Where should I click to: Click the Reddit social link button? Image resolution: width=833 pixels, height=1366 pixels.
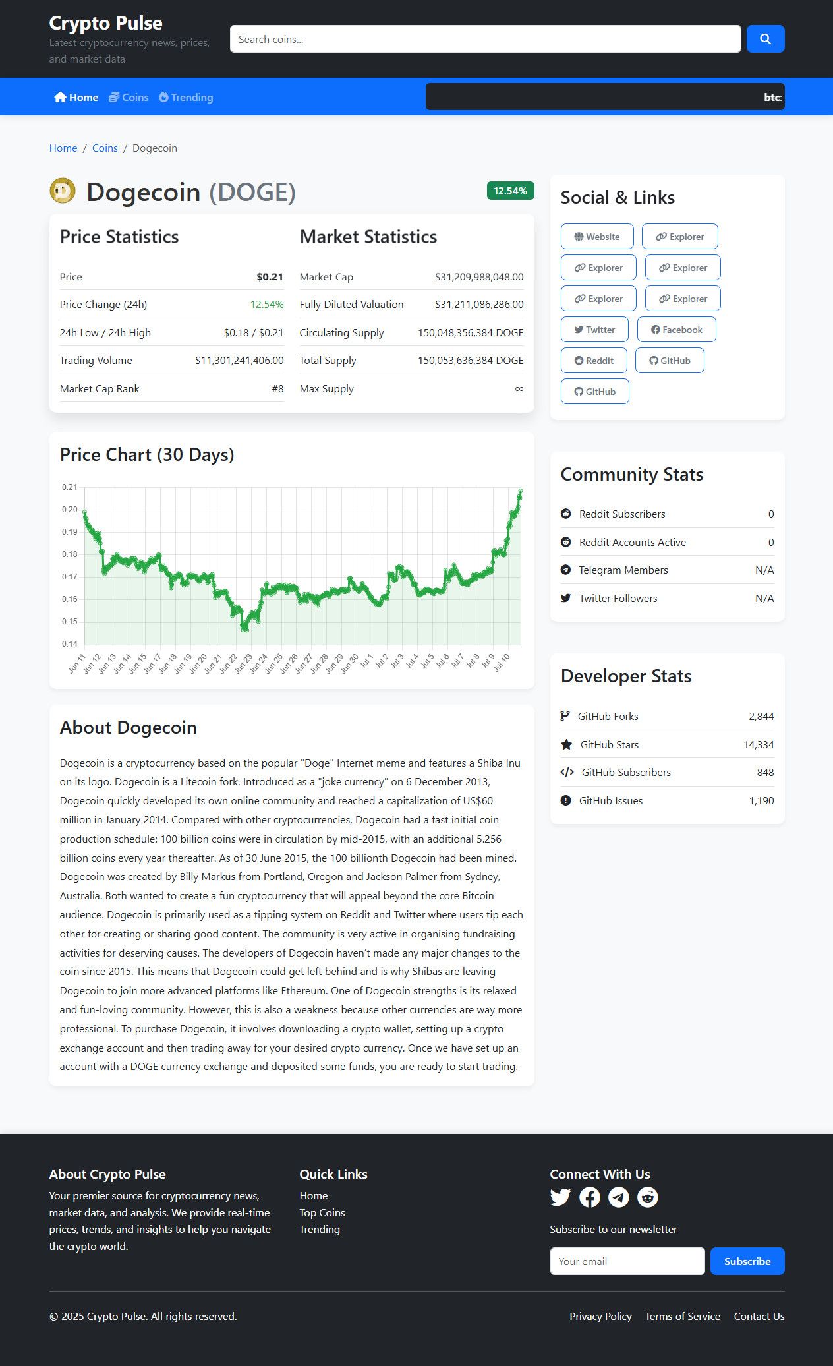point(594,361)
